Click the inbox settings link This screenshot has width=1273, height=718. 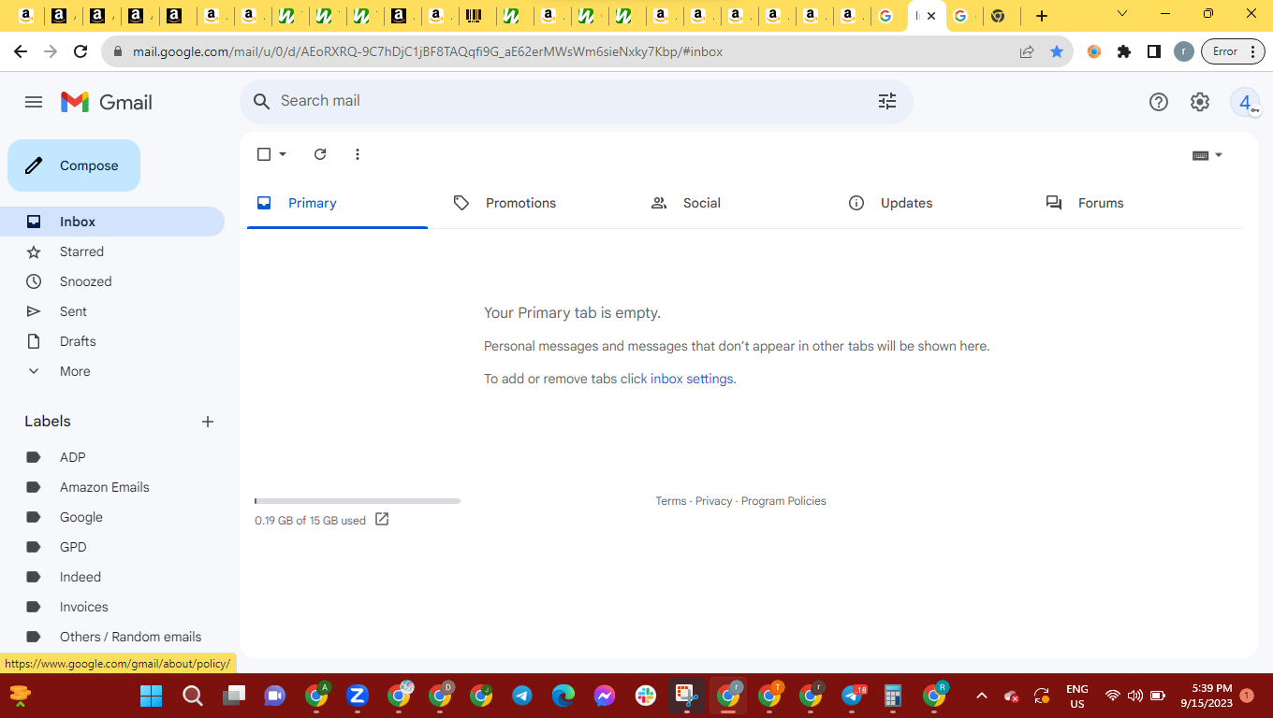coord(692,379)
